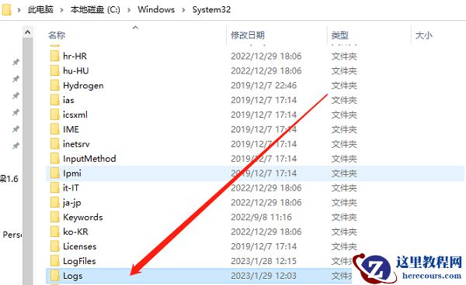The image size is (466, 285).
Task: Select the Hydrogen folder icon
Action: 54,85
